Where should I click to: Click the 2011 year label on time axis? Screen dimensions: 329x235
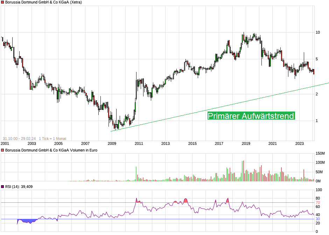coord(139,143)
